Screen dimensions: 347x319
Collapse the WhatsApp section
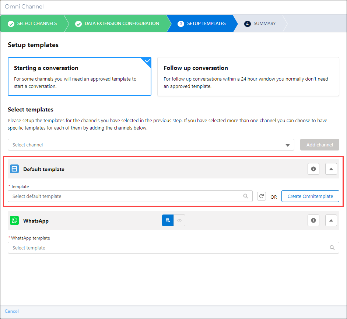(331, 220)
